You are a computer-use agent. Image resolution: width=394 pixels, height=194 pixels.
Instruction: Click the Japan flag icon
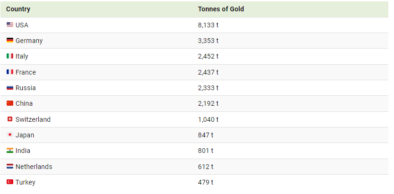coord(10,135)
